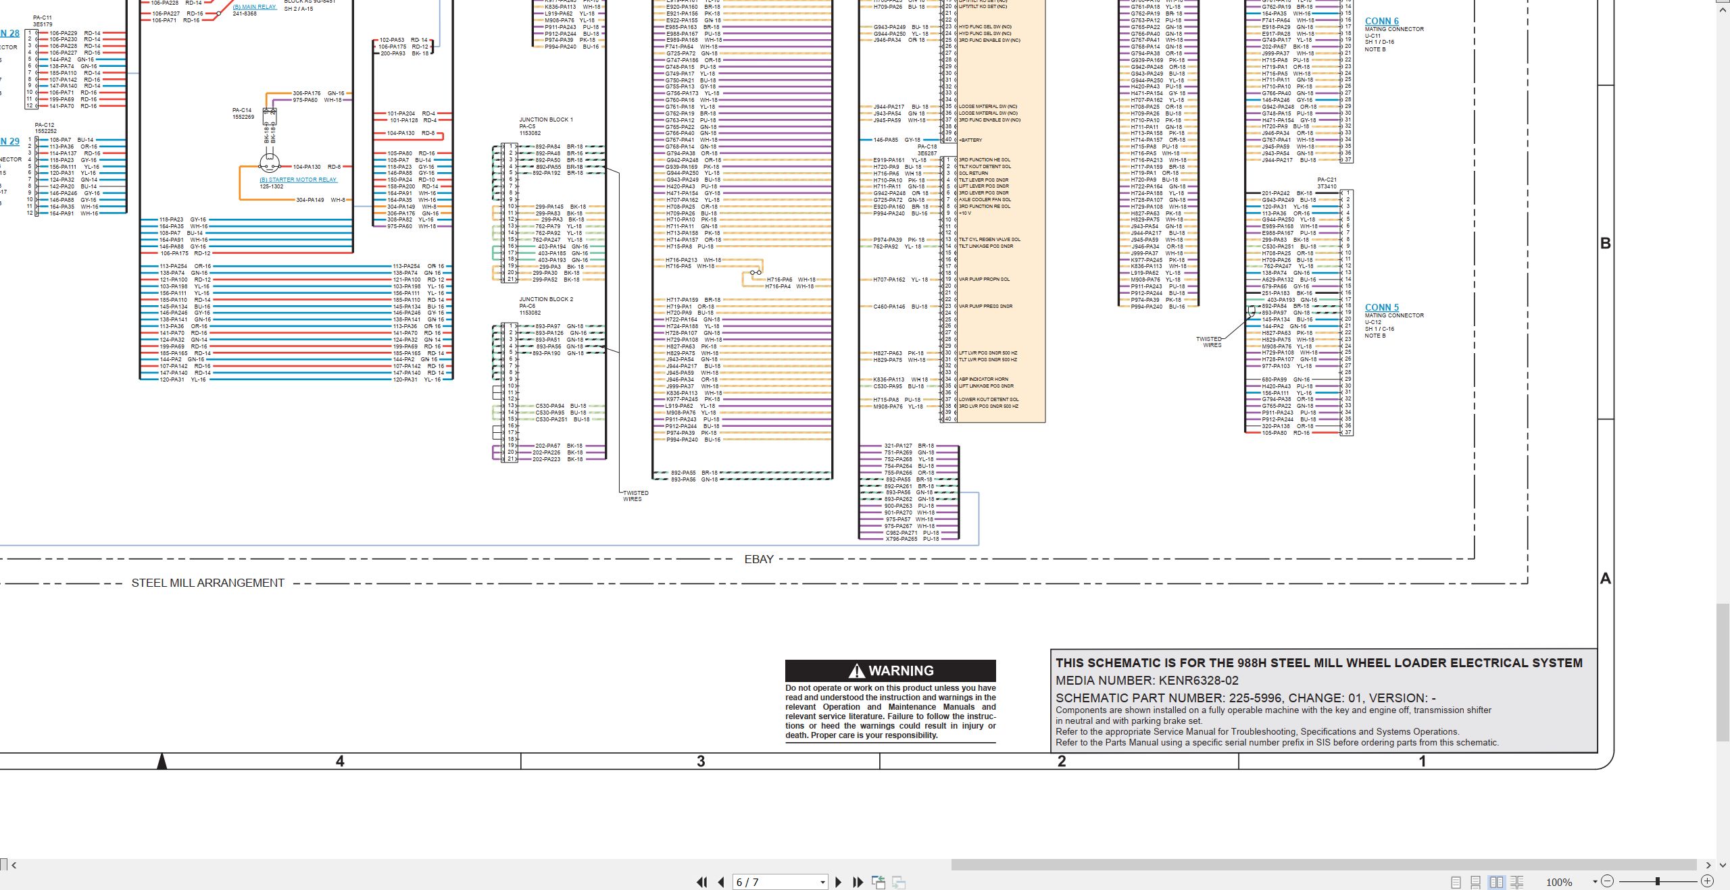Click the zoom slider handle
Screen dimensions: 1730x890
coord(1658,881)
